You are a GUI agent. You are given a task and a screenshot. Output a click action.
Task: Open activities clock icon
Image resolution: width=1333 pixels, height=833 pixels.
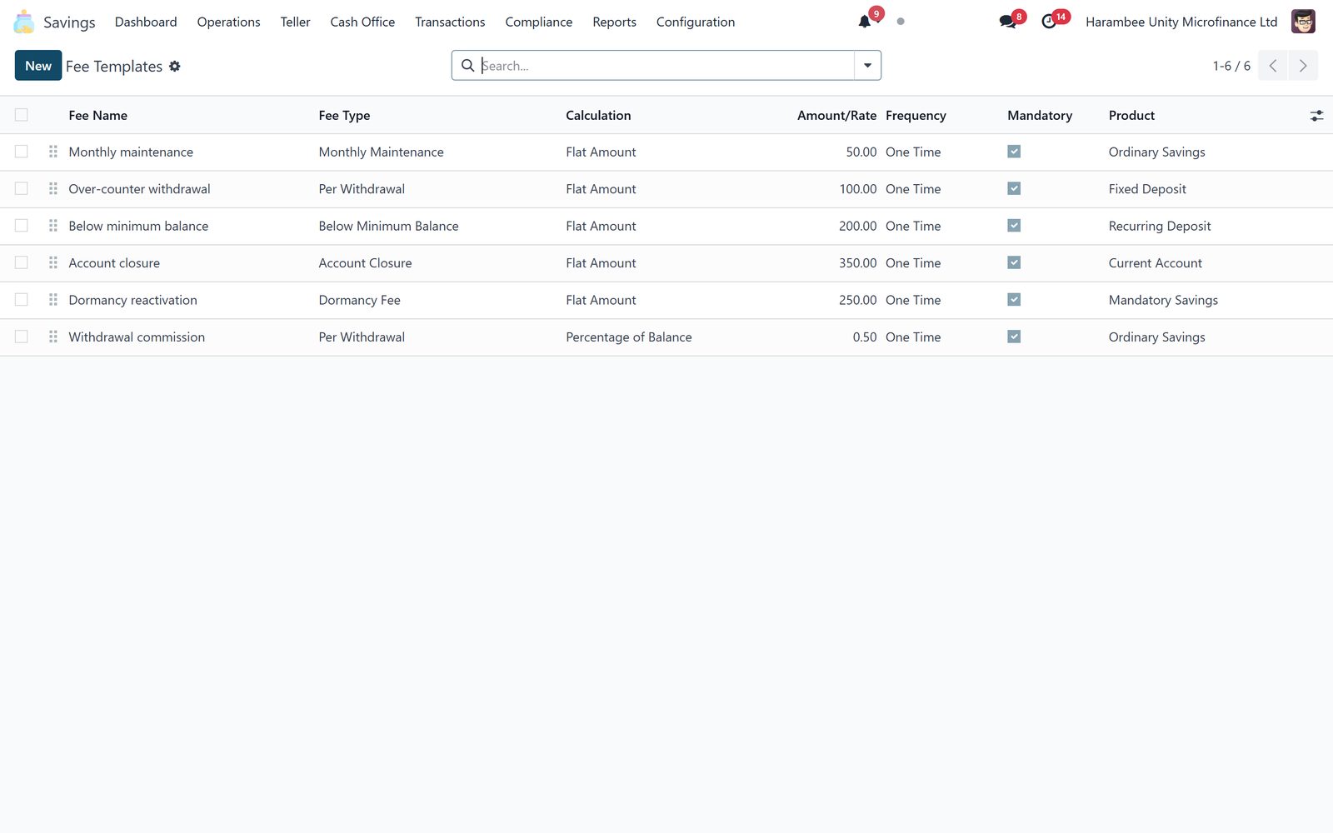point(1049,22)
